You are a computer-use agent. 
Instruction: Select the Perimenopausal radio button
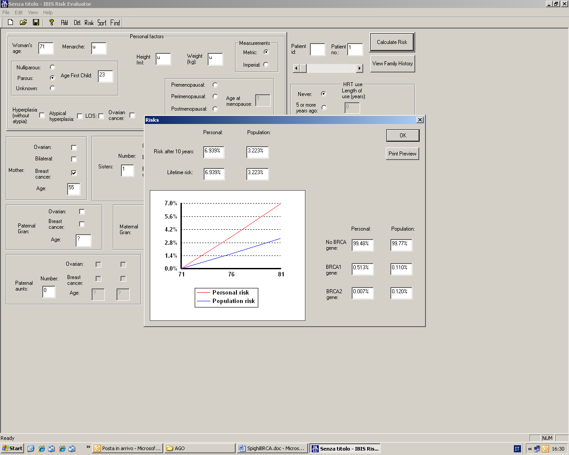pyautogui.click(x=215, y=96)
